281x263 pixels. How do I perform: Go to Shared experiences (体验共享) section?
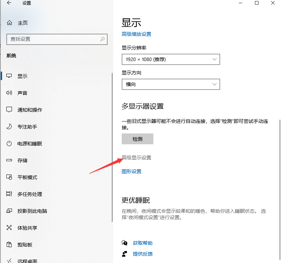[x=27, y=228]
